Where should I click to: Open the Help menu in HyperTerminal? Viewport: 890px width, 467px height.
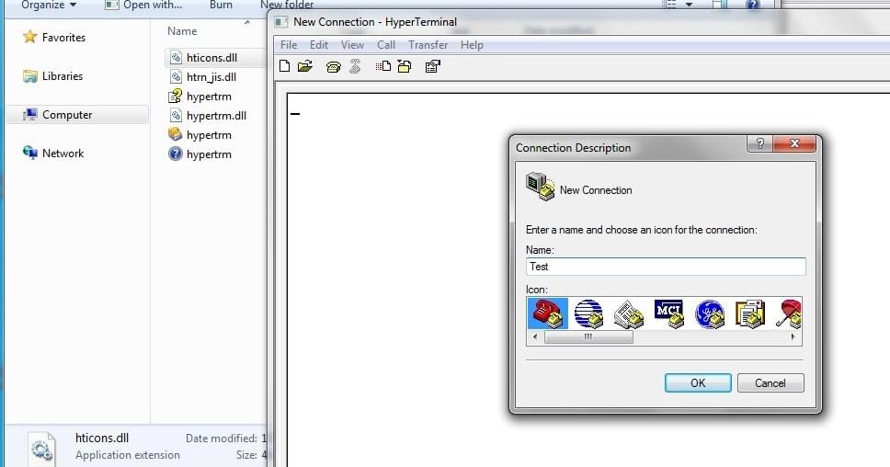click(472, 45)
